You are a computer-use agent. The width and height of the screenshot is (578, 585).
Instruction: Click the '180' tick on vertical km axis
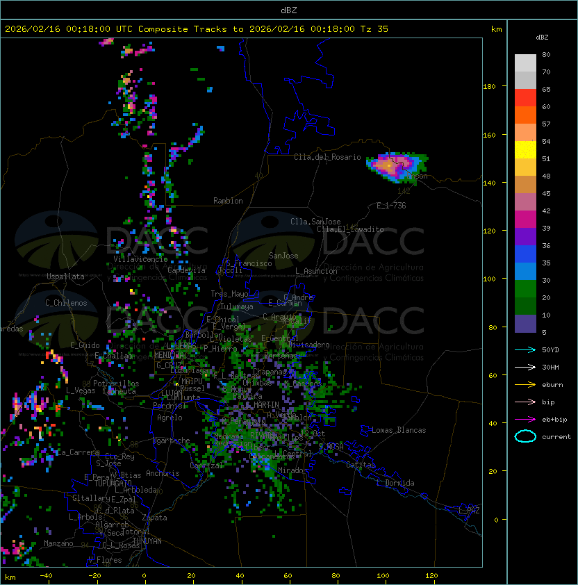click(489, 87)
